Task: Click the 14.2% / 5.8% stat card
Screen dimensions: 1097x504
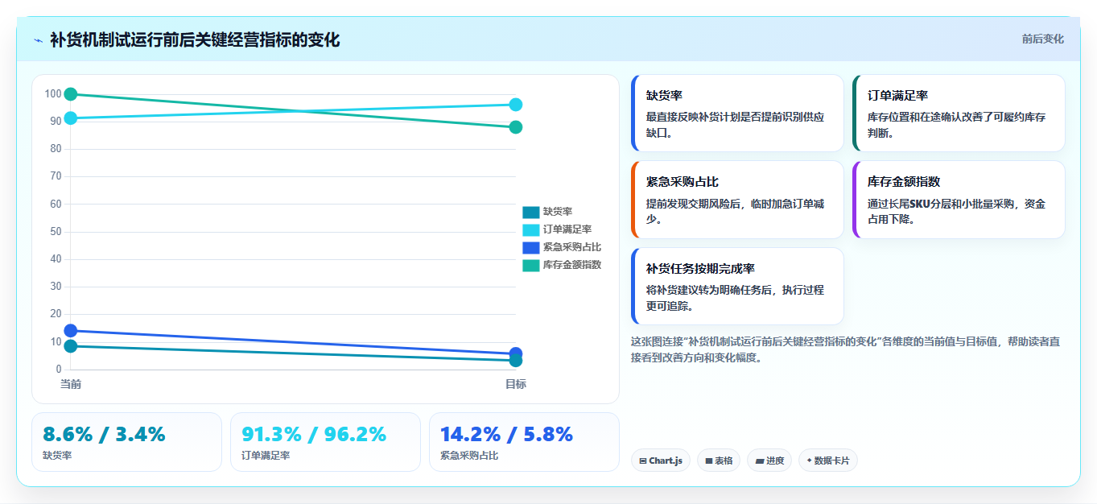Action: point(524,442)
